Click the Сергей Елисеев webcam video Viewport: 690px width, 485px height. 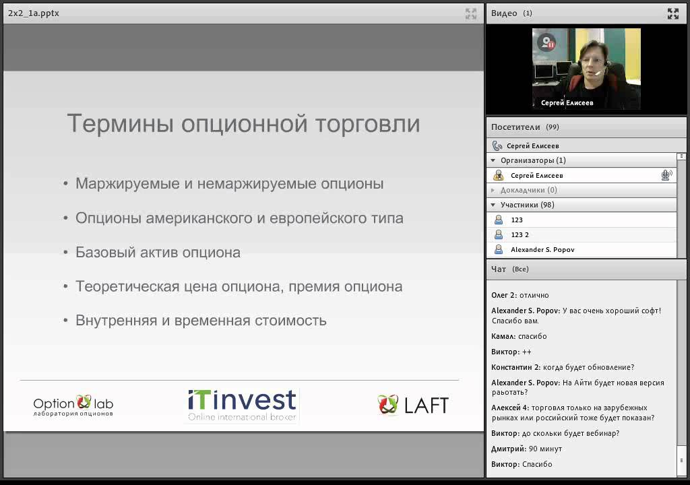tap(586, 69)
